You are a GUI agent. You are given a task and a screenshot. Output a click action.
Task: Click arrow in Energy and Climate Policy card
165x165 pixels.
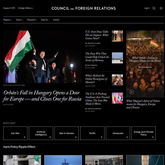pyautogui.click(x=153, y=137)
